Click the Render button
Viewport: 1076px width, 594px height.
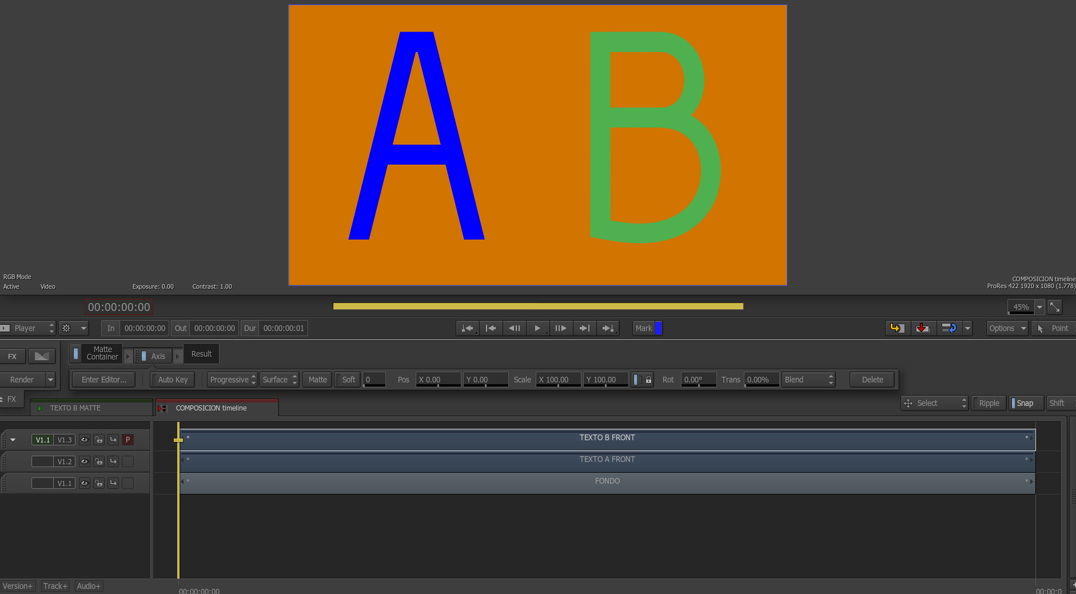22,380
